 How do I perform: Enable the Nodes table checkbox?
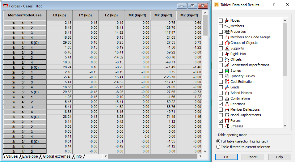coord(221,20)
